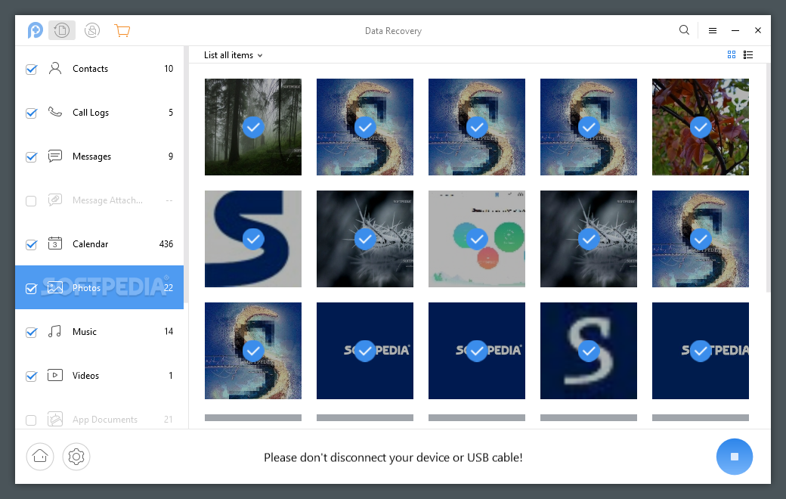Click the Data Recovery window title

tap(393, 31)
